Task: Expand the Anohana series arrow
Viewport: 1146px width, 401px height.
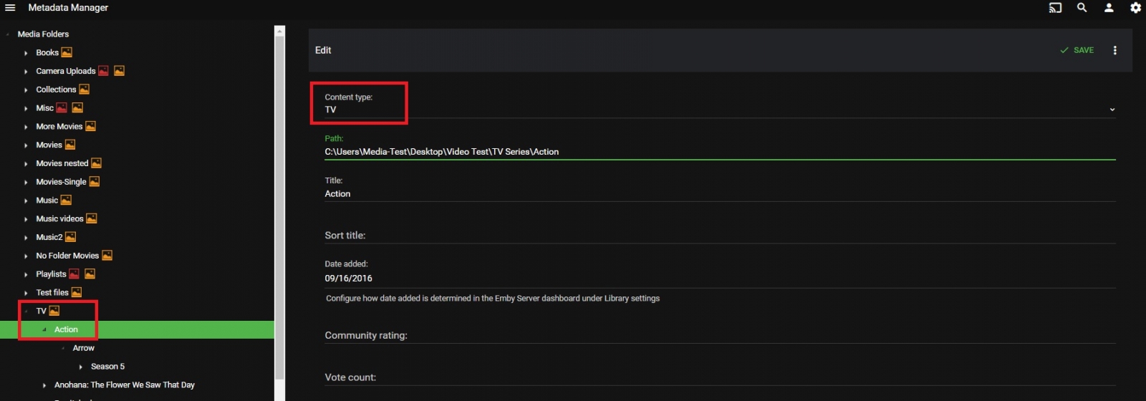Action: [x=44, y=385]
